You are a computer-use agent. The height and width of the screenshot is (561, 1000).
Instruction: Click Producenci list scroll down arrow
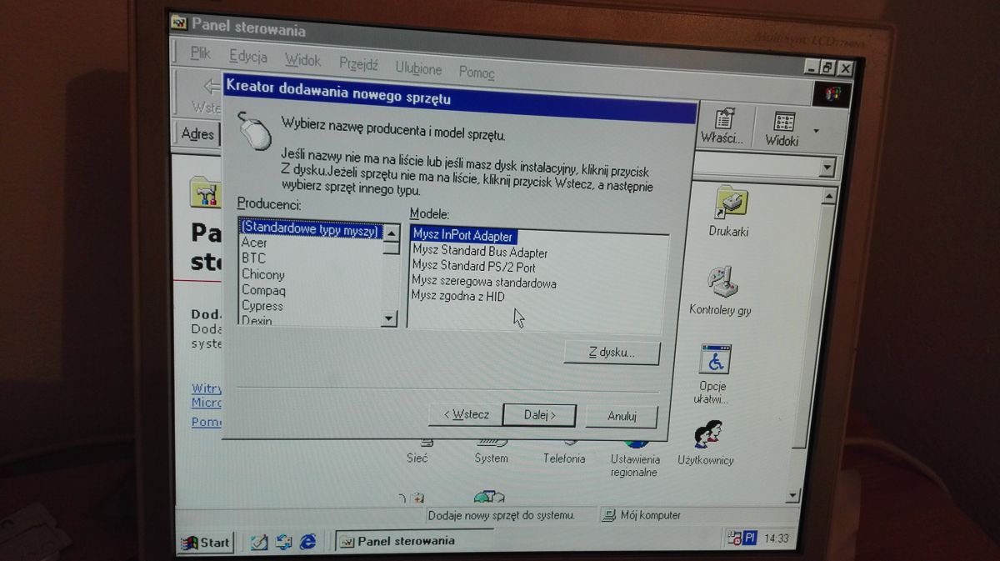pyautogui.click(x=389, y=318)
